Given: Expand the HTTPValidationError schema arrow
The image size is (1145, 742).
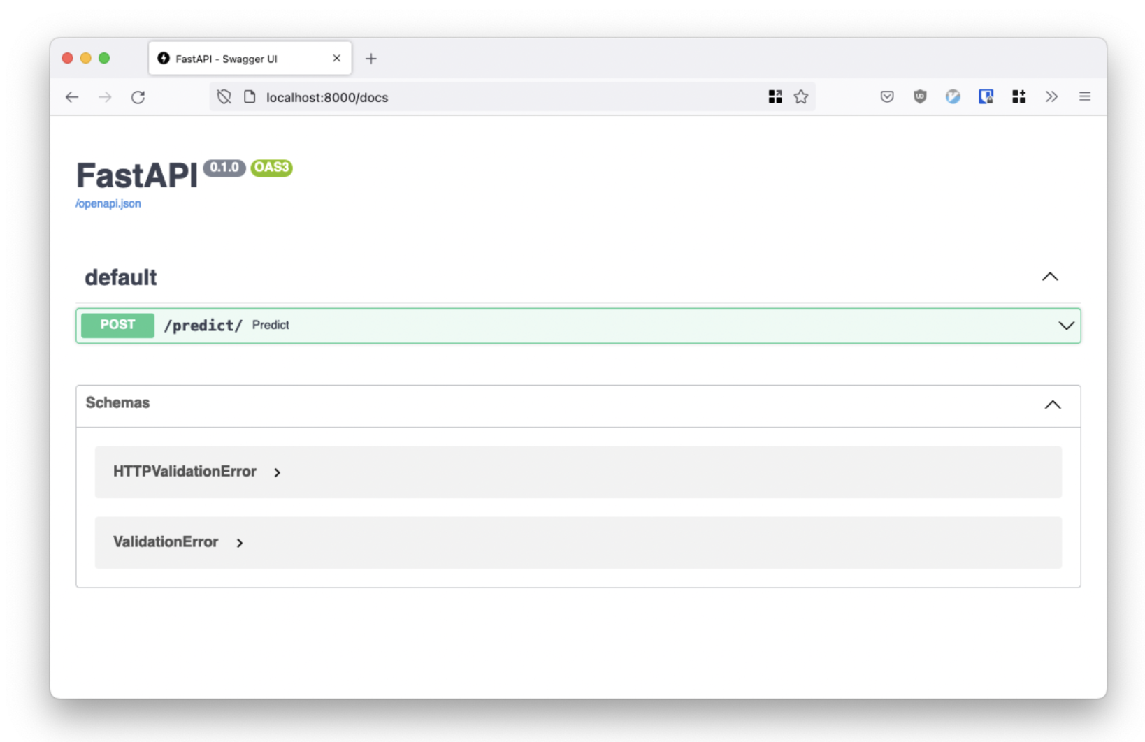Looking at the screenshot, I should click(x=278, y=472).
